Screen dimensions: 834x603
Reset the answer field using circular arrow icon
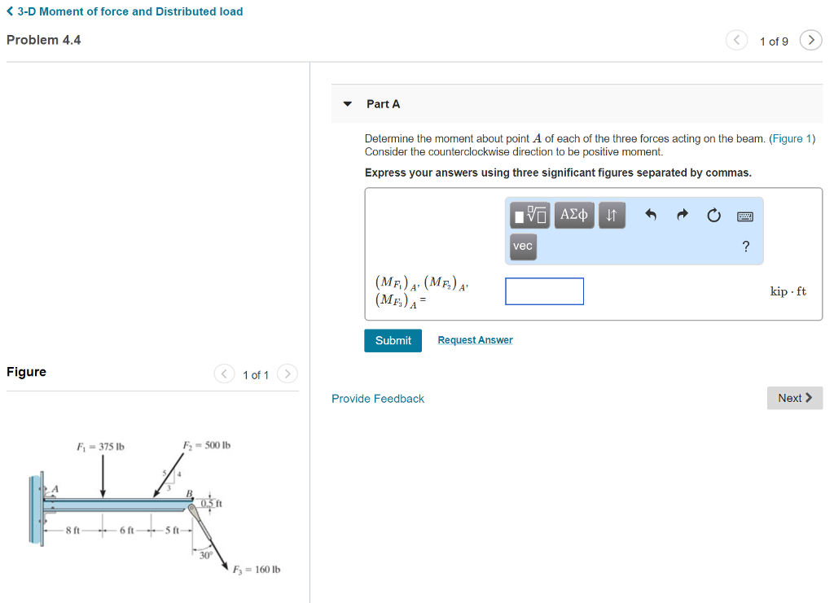coord(713,214)
